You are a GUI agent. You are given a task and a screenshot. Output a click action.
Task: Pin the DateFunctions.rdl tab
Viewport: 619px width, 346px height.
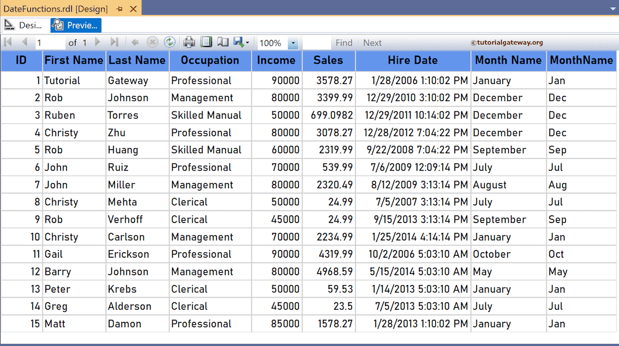[x=120, y=8]
